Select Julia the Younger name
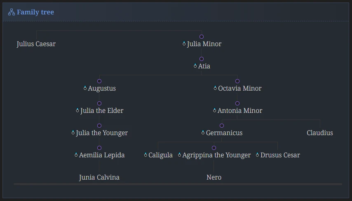 (102, 133)
